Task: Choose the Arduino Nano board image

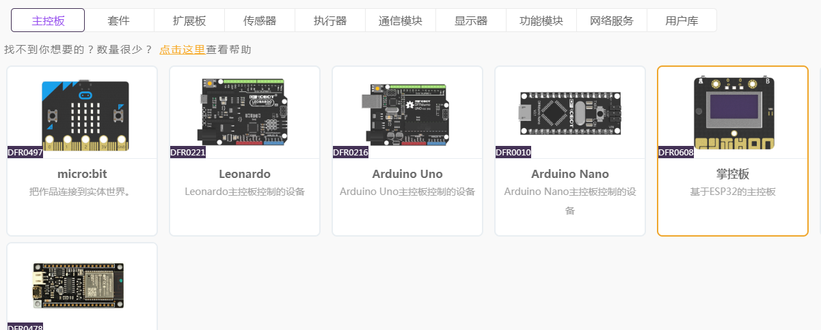Action: tap(569, 112)
